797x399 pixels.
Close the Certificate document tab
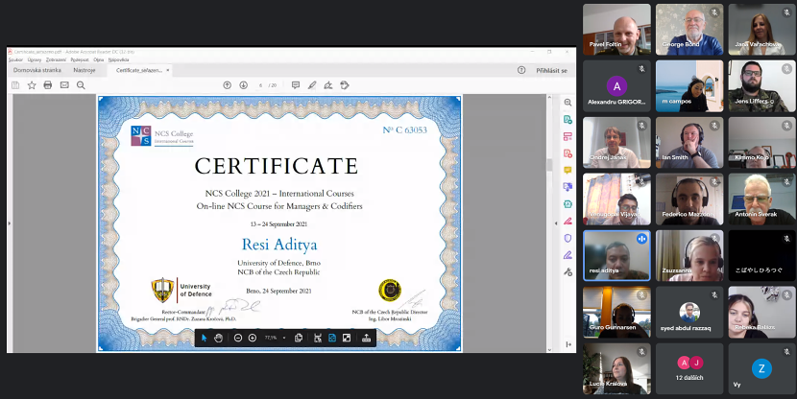pyautogui.click(x=168, y=70)
